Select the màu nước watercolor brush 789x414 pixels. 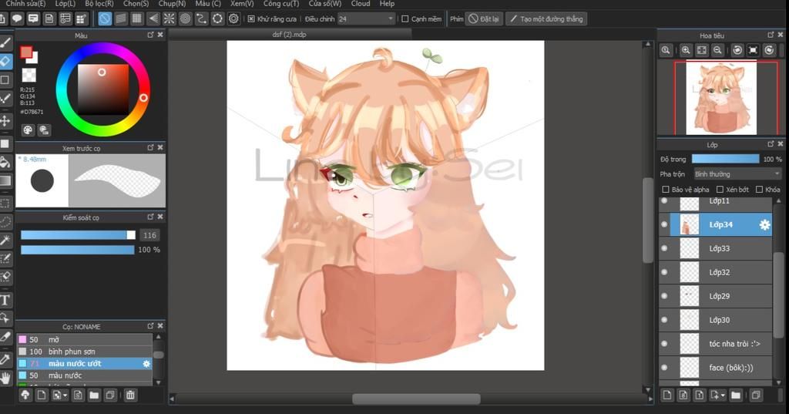85,375
